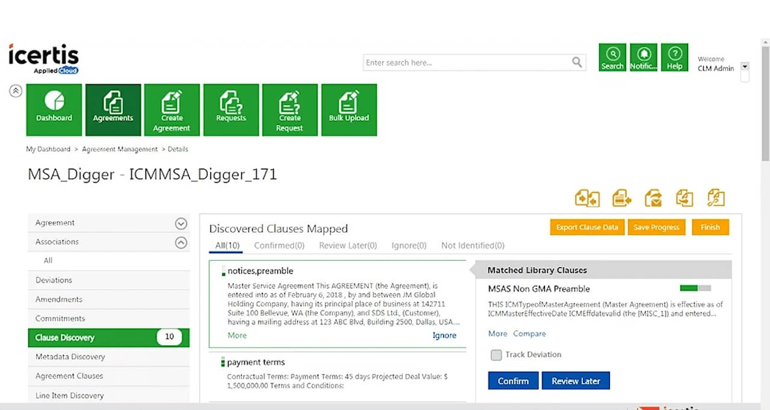Viewport: 770px width, 410px height.
Task: Open the Dashboard tile
Action: (54, 109)
